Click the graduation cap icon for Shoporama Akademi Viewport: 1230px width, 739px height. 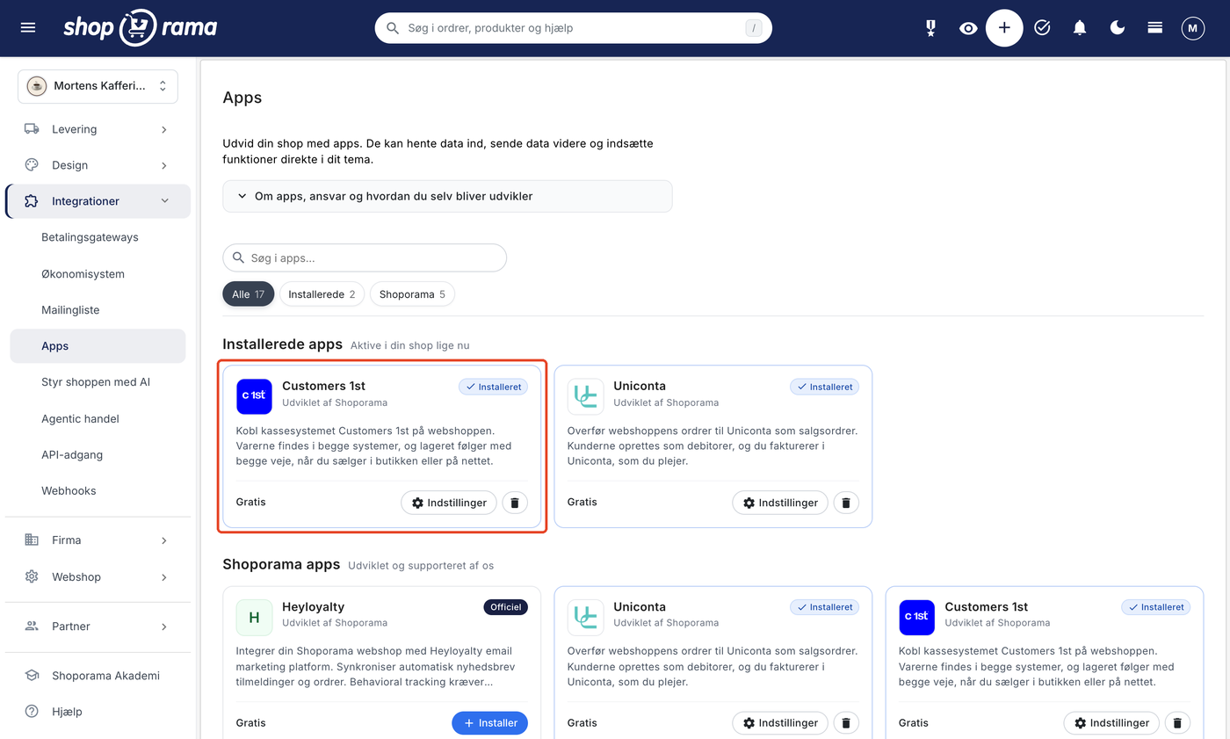[x=32, y=676]
